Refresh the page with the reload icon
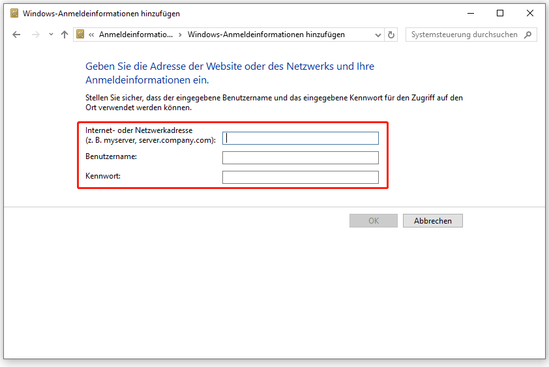The height and width of the screenshot is (367, 549). tap(391, 35)
